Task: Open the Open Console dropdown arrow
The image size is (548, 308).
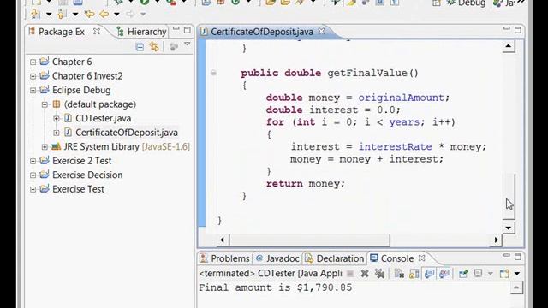Action: tap(517, 274)
